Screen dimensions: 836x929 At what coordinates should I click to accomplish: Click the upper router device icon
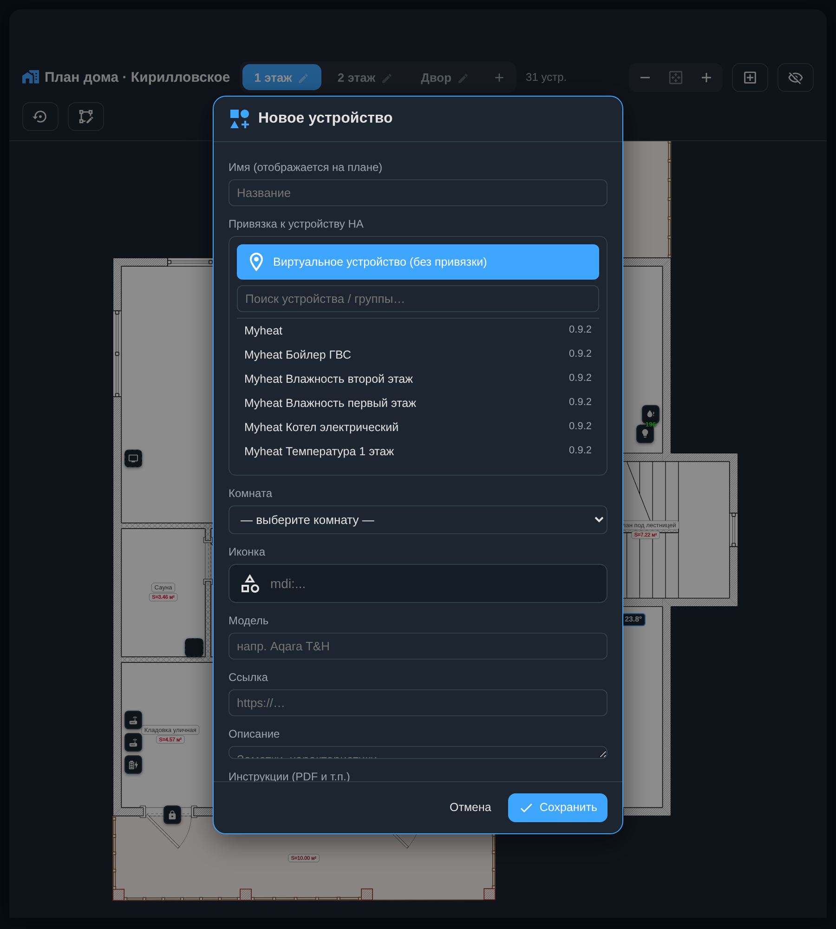coord(133,720)
